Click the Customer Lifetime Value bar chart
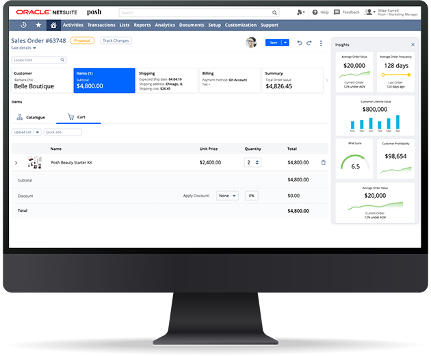 tap(375, 123)
